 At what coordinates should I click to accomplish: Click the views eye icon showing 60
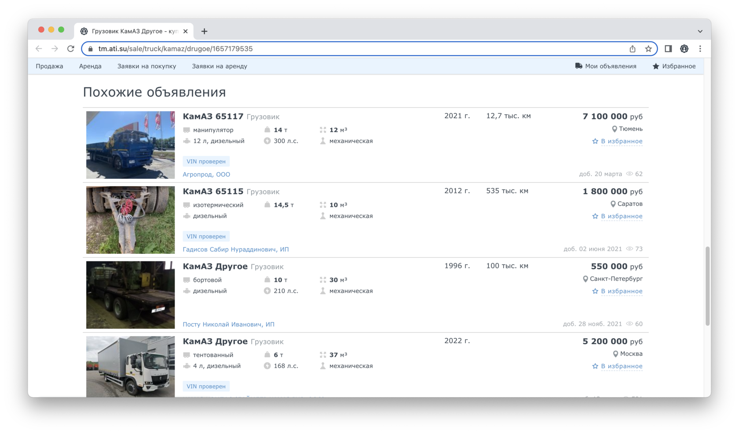[x=629, y=324]
